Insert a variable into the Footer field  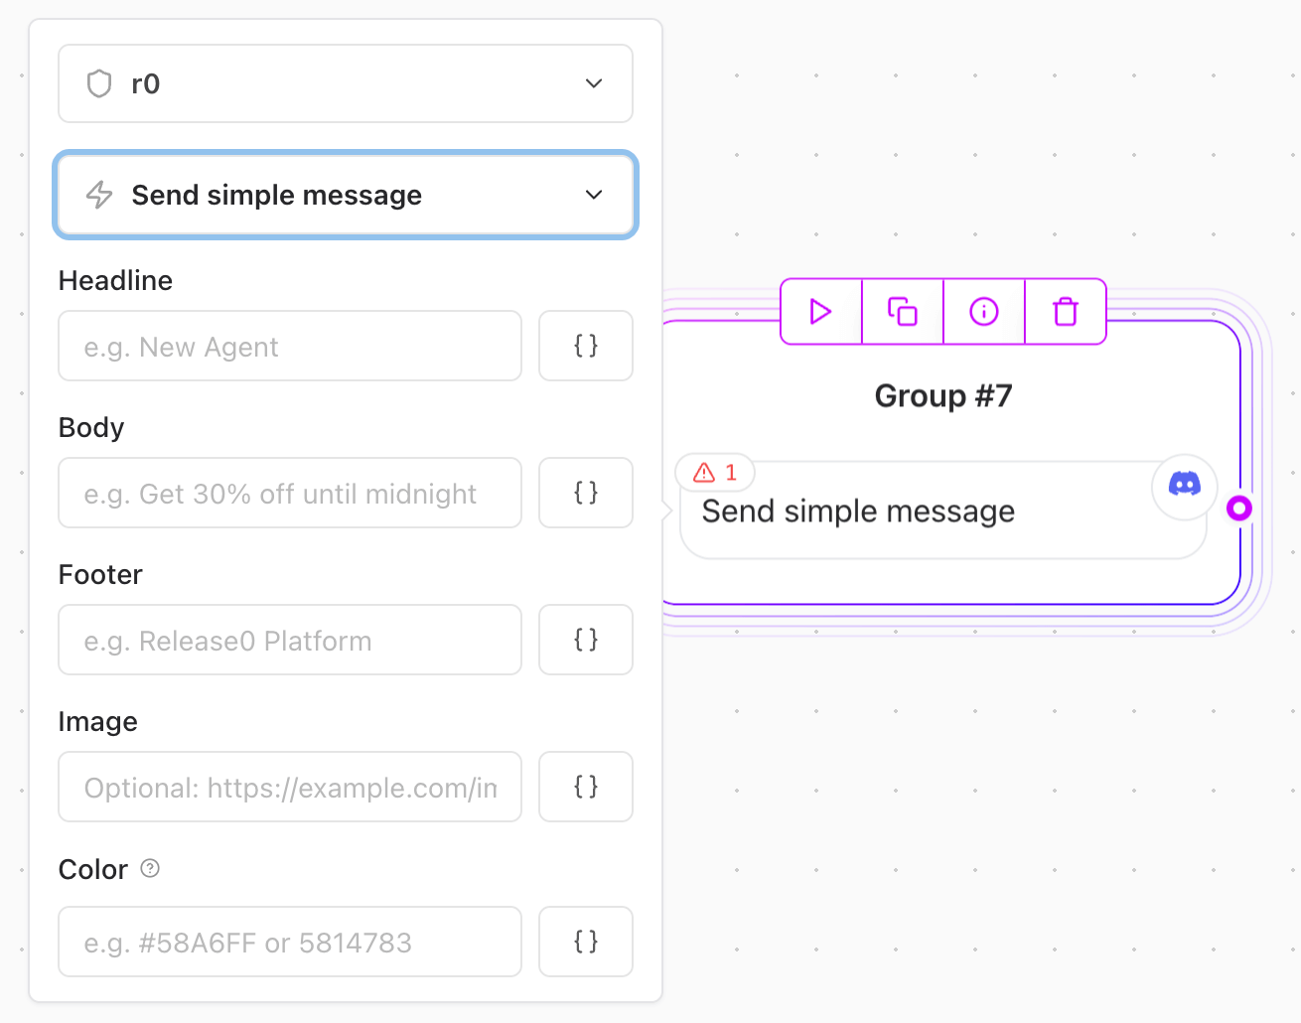tap(585, 640)
